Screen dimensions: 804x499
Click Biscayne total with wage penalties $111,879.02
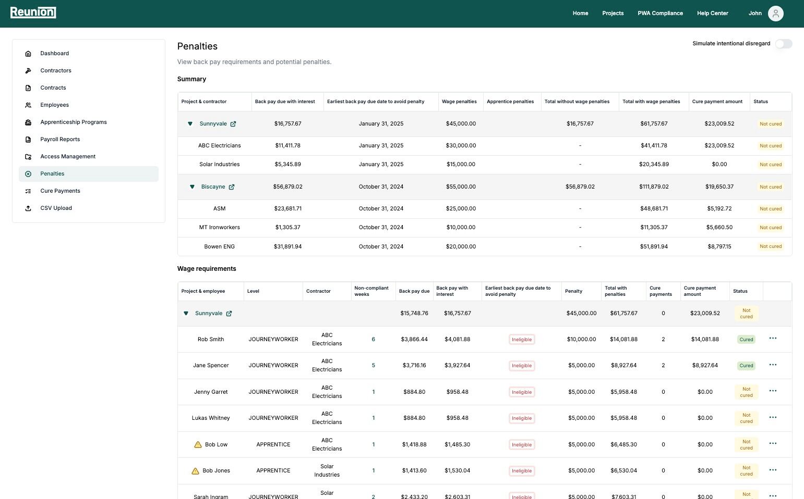pos(654,187)
